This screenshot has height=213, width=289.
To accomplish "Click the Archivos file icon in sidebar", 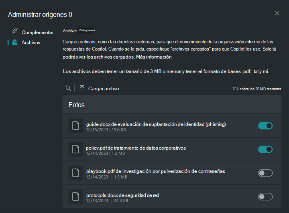I will [15, 42].
